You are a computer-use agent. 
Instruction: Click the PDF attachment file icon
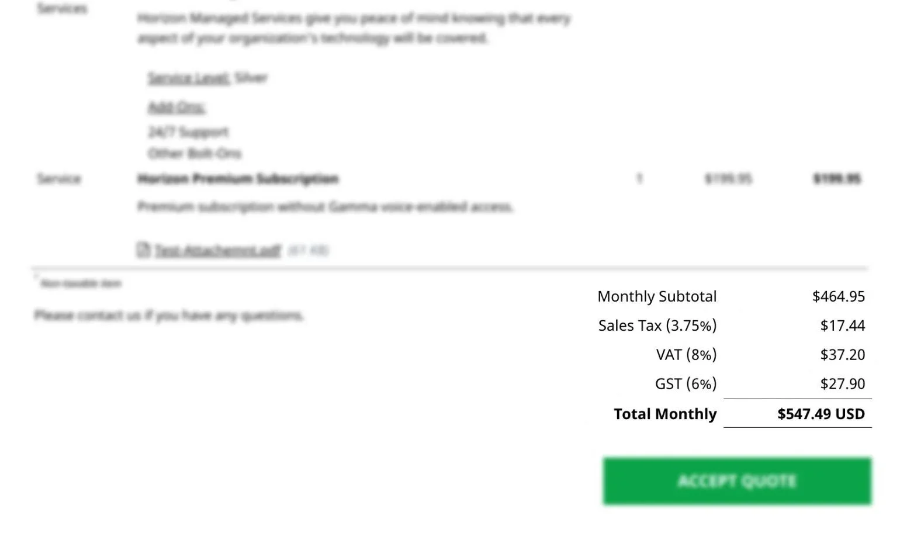coord(143,250)
